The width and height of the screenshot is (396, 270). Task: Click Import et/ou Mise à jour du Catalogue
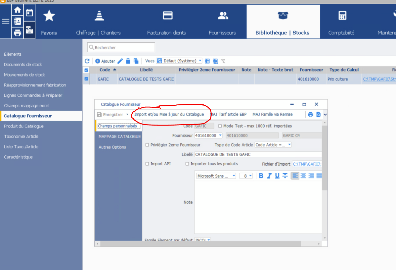coord(169,114)
